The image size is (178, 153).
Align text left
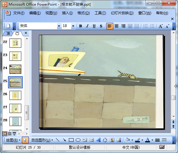tap(110, 26)
